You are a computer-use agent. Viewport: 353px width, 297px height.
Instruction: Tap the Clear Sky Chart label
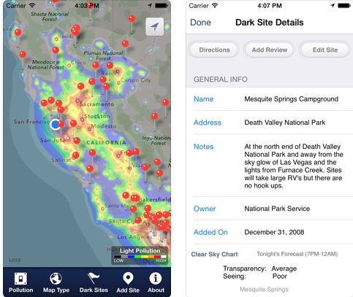[x=214, y=254]
